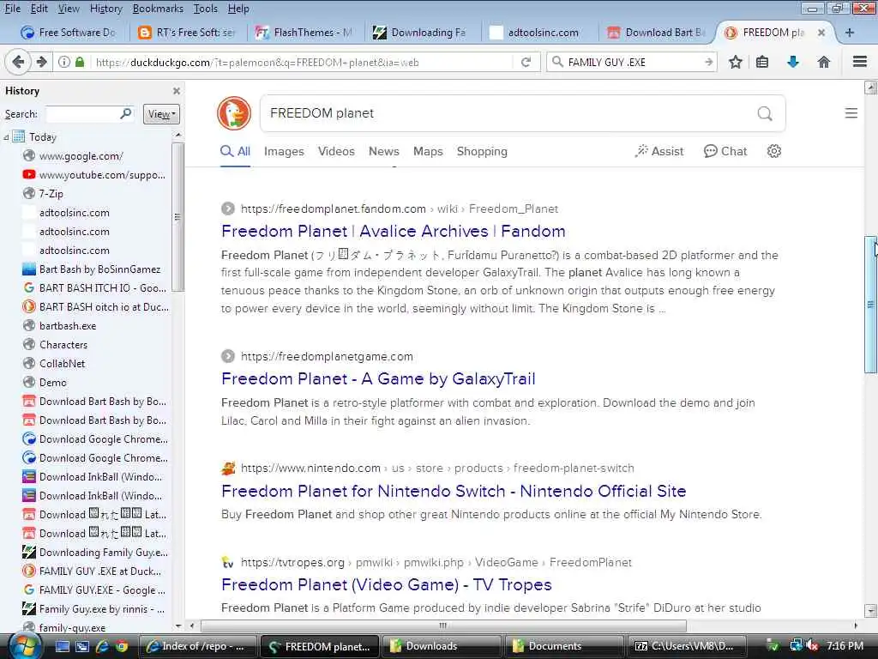The image size is (878, 659).
Task: Open the History View dropdown
Action: coord(161,114)
